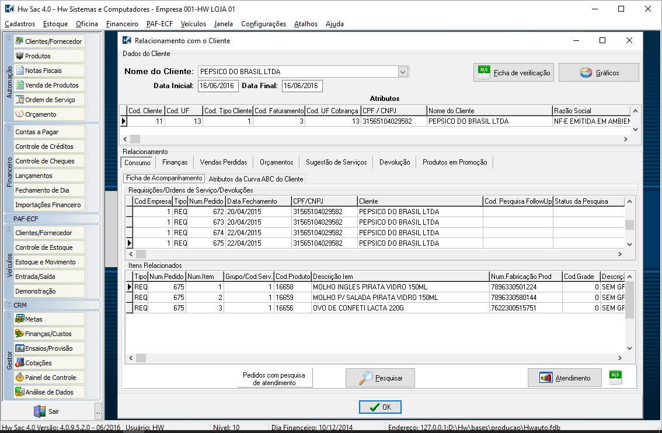Image resolution: width=662 pixels, height=433 pixels.
Task: Open Painel de Controle
Action: point(50,378)
